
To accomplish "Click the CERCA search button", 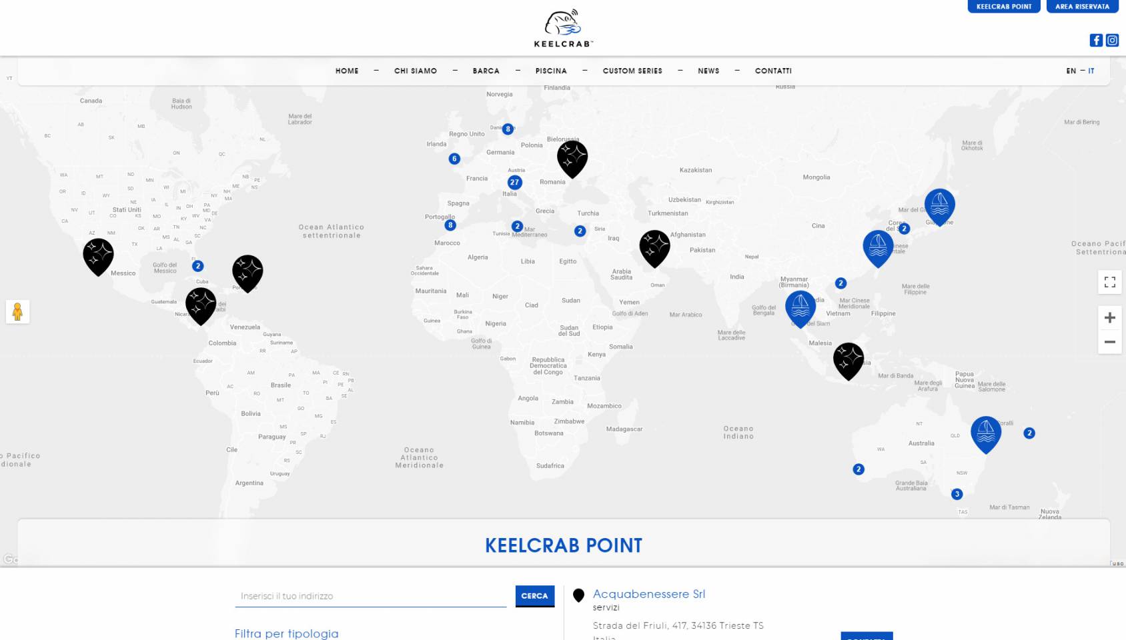I will tap(534, 596).
